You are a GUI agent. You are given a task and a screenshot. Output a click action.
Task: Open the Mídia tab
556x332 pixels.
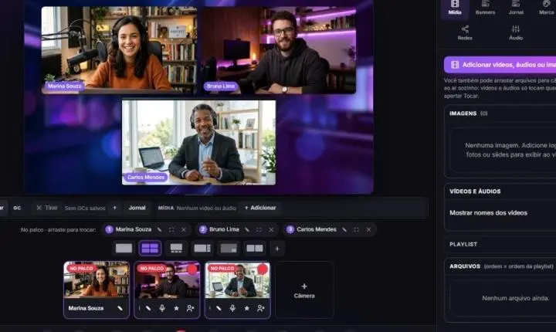click(455, 8)
